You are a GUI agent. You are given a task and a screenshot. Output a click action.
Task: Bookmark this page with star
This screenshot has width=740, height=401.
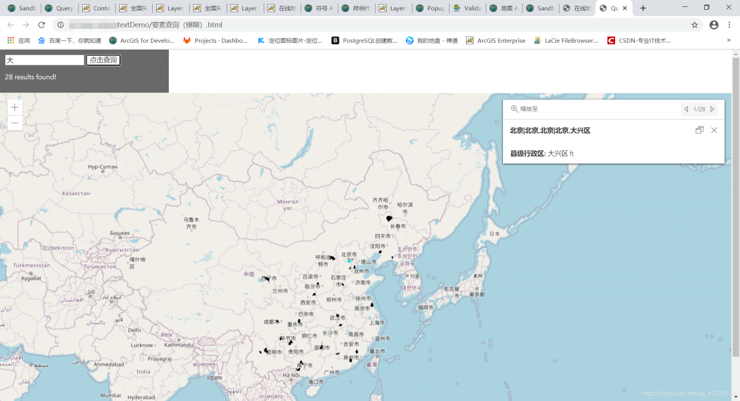point(695,25)
